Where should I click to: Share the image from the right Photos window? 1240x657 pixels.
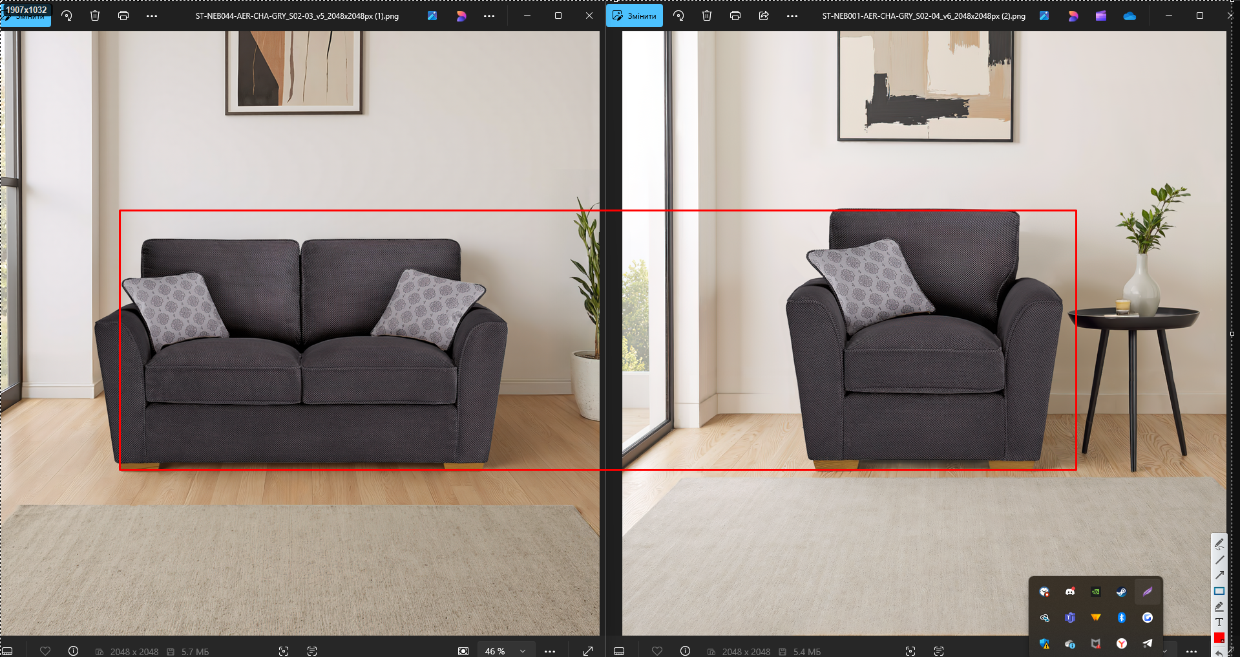(764, 16)
